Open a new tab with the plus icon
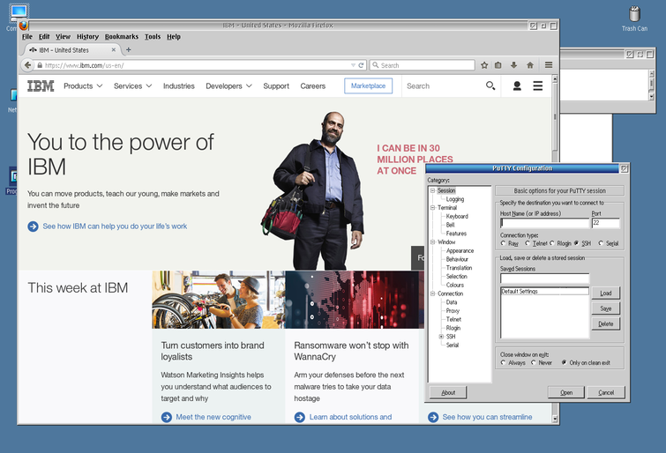 (128, 49)
